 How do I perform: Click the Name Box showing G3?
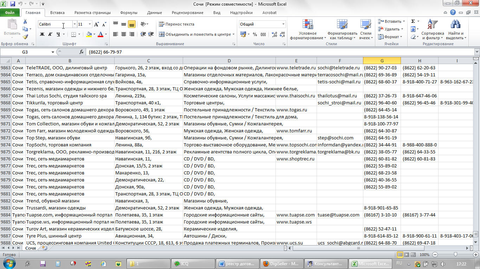point(25,52)
